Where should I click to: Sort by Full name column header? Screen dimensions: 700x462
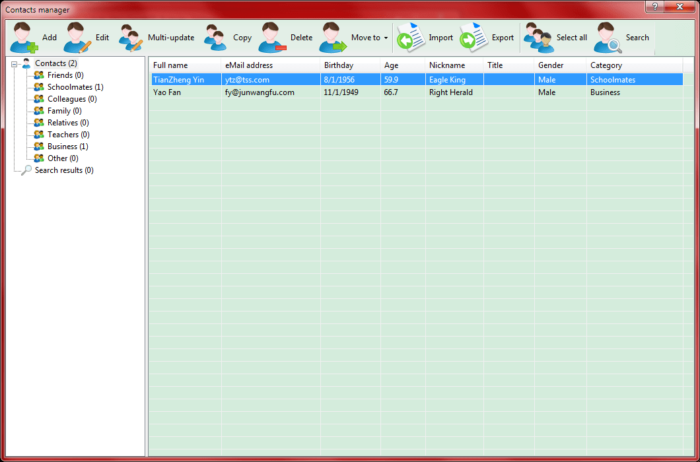click(x=185, y=65)
